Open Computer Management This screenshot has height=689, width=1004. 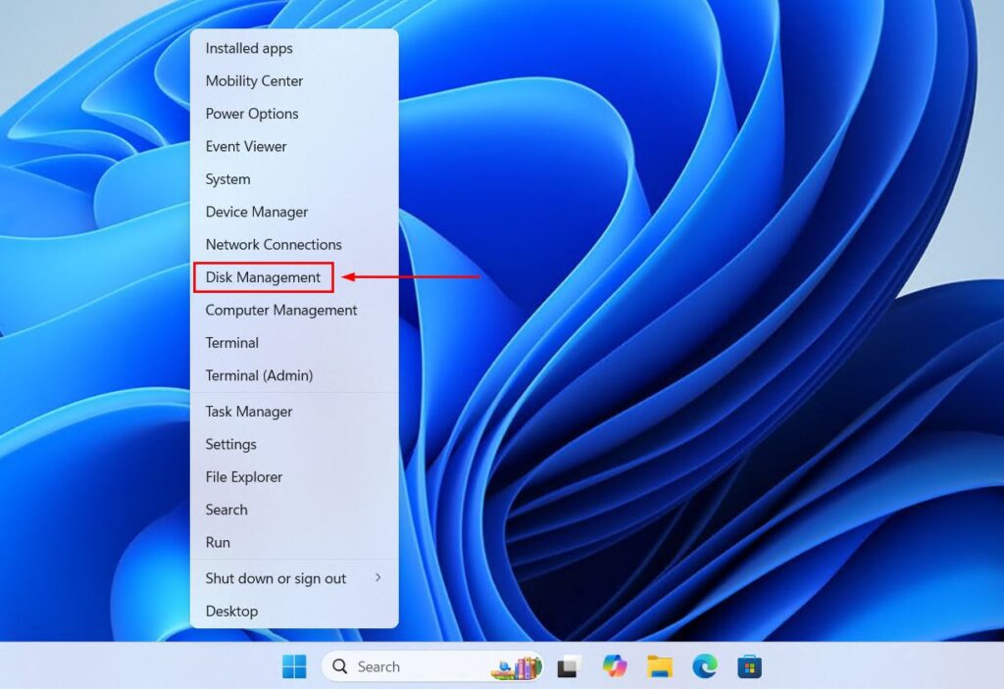280,310
